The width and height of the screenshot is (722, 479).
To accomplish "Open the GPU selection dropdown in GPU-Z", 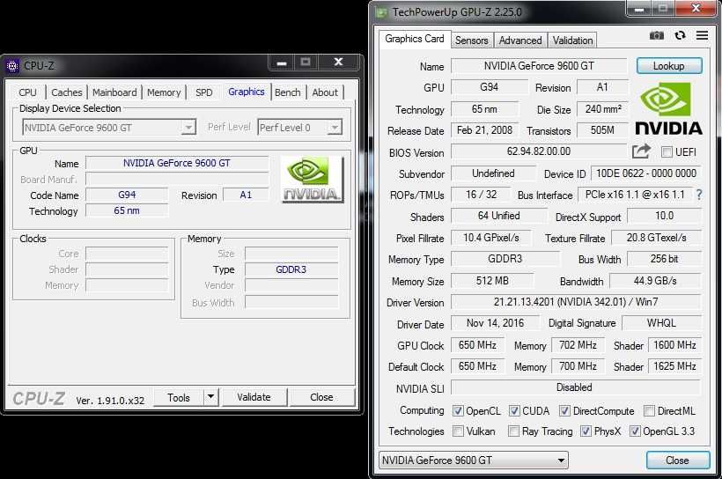I will (x=474, y=461).
